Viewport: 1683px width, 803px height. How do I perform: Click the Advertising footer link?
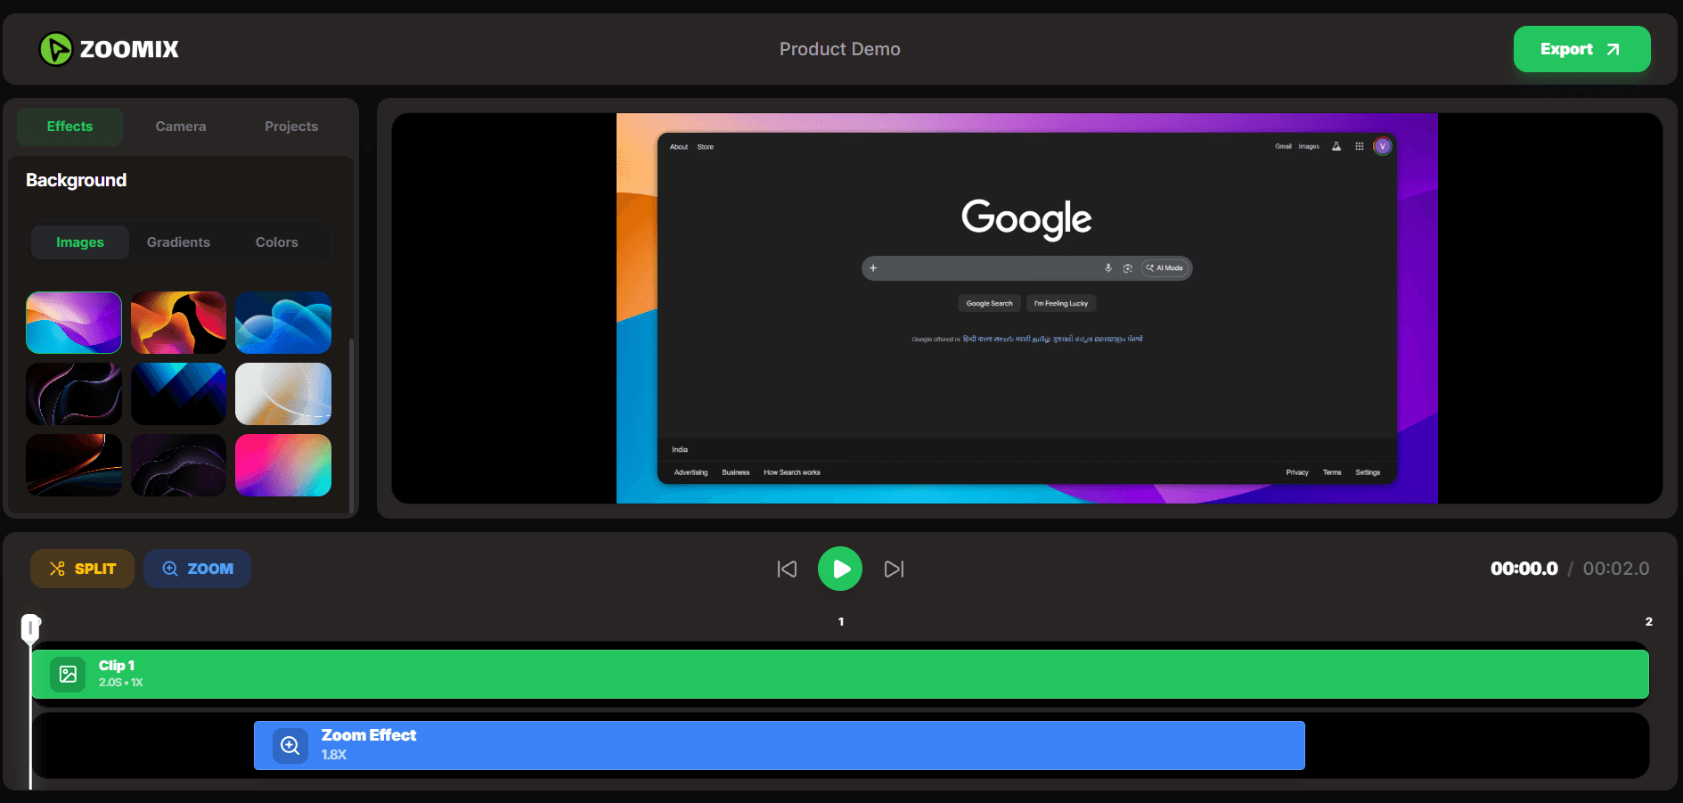690,472
